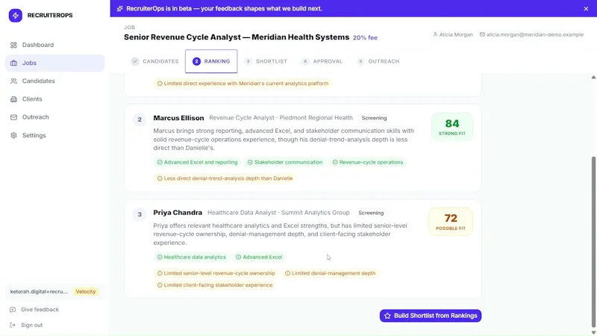Click Limited senior-level revenue-cycle ownership tag
597x336 pixels.
tap(216, 273)
